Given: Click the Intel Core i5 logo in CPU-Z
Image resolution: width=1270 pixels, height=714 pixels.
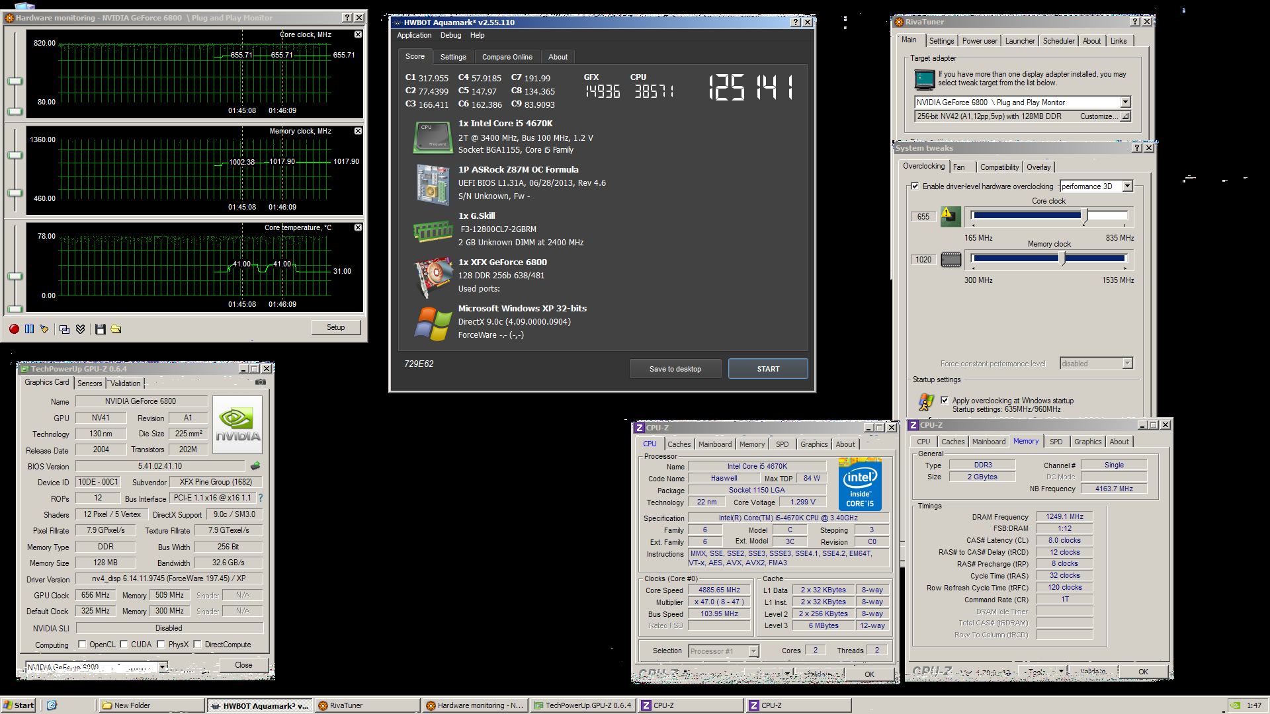Looking at the screenshot, I should [x=860, y=484].
